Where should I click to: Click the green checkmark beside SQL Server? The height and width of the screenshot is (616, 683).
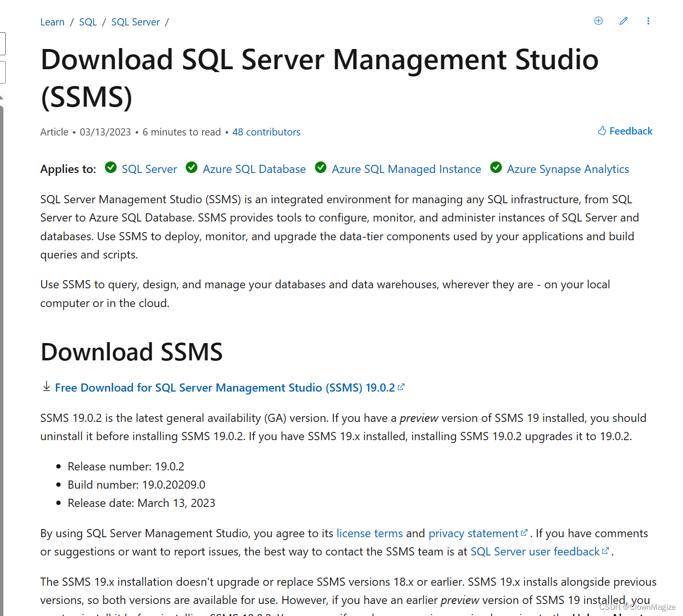(x=111, y=168)
